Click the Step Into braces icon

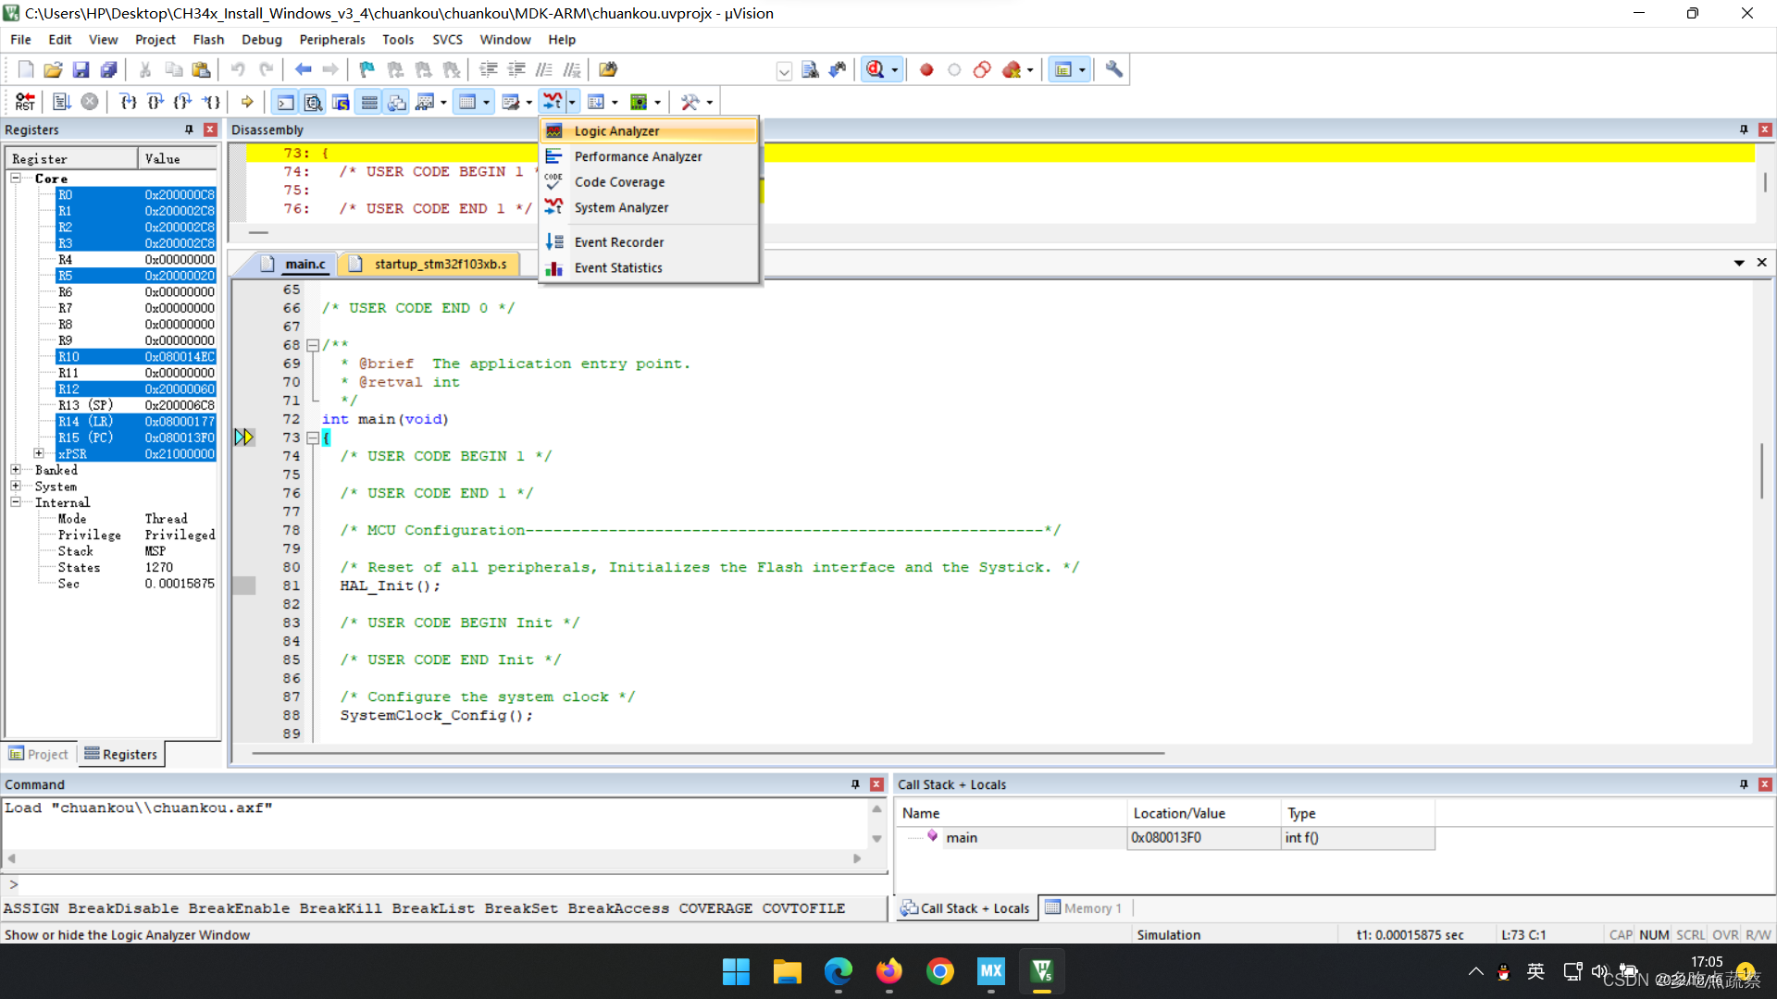[128, 102]
